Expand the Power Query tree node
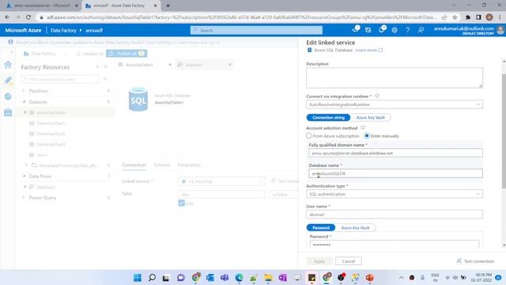 pos(24,197)
